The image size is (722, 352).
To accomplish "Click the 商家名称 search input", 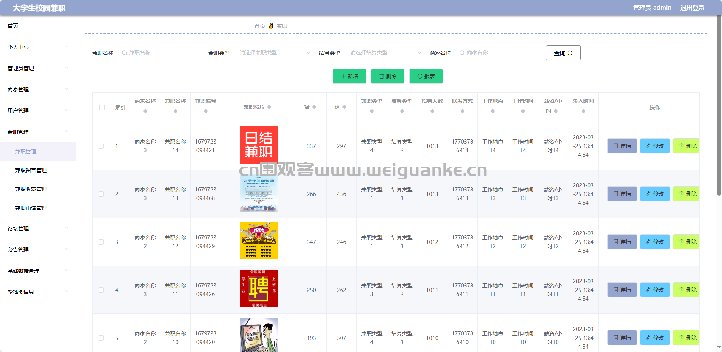I will pyautogui.click(x=499, y=53).
